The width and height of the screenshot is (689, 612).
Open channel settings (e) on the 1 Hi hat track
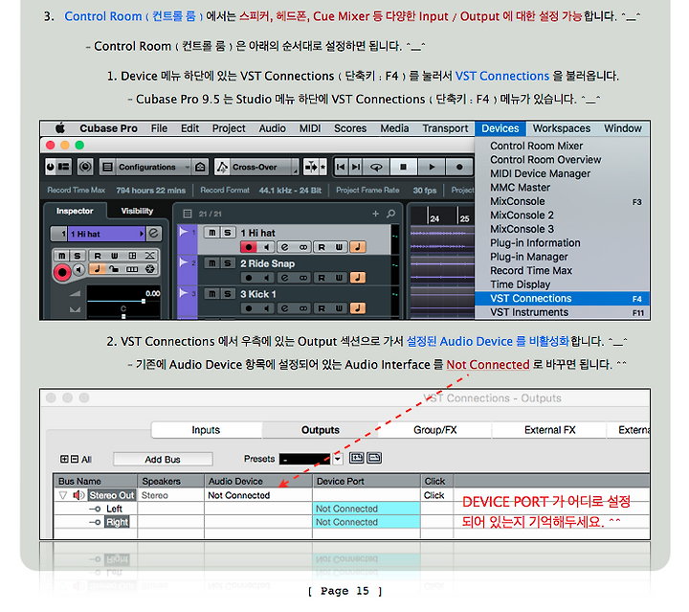pos(285,247)
